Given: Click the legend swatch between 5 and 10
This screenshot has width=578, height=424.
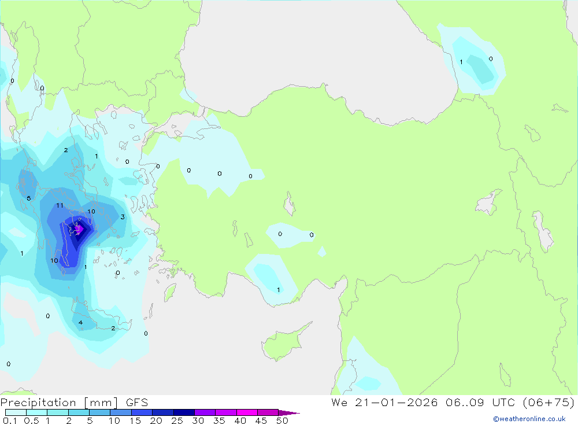Looking at the screenshot, I should tap(99, 412).
